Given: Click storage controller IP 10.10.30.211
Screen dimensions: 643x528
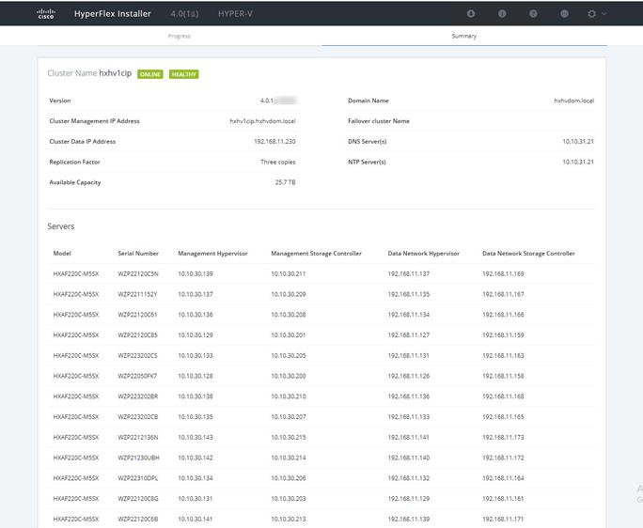Looking at the screenshot, I should pyautogui.click(x=289, y=273).
